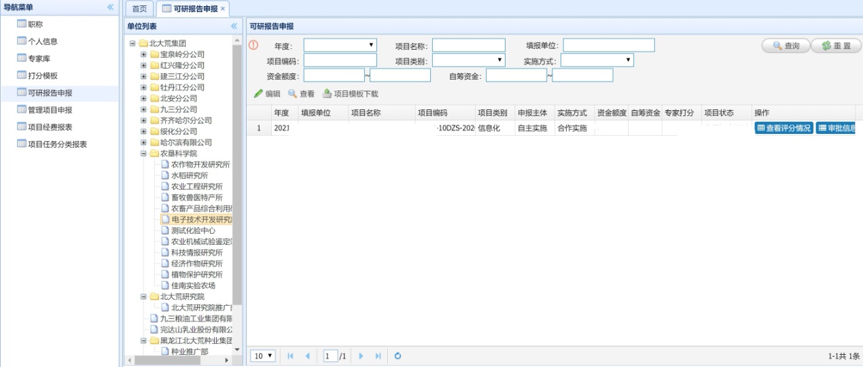Expand the 宝泉岭分公司 tree node
This screenshot has width=863, height=367.
pos(143,54)
